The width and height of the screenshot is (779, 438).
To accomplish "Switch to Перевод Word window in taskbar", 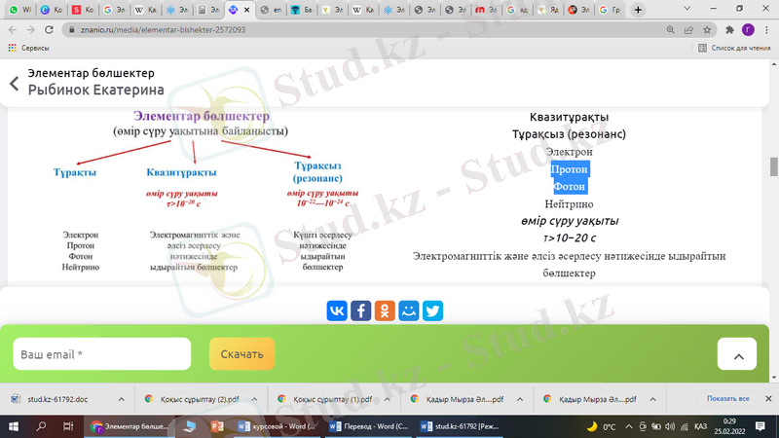I will pos(369,426).
